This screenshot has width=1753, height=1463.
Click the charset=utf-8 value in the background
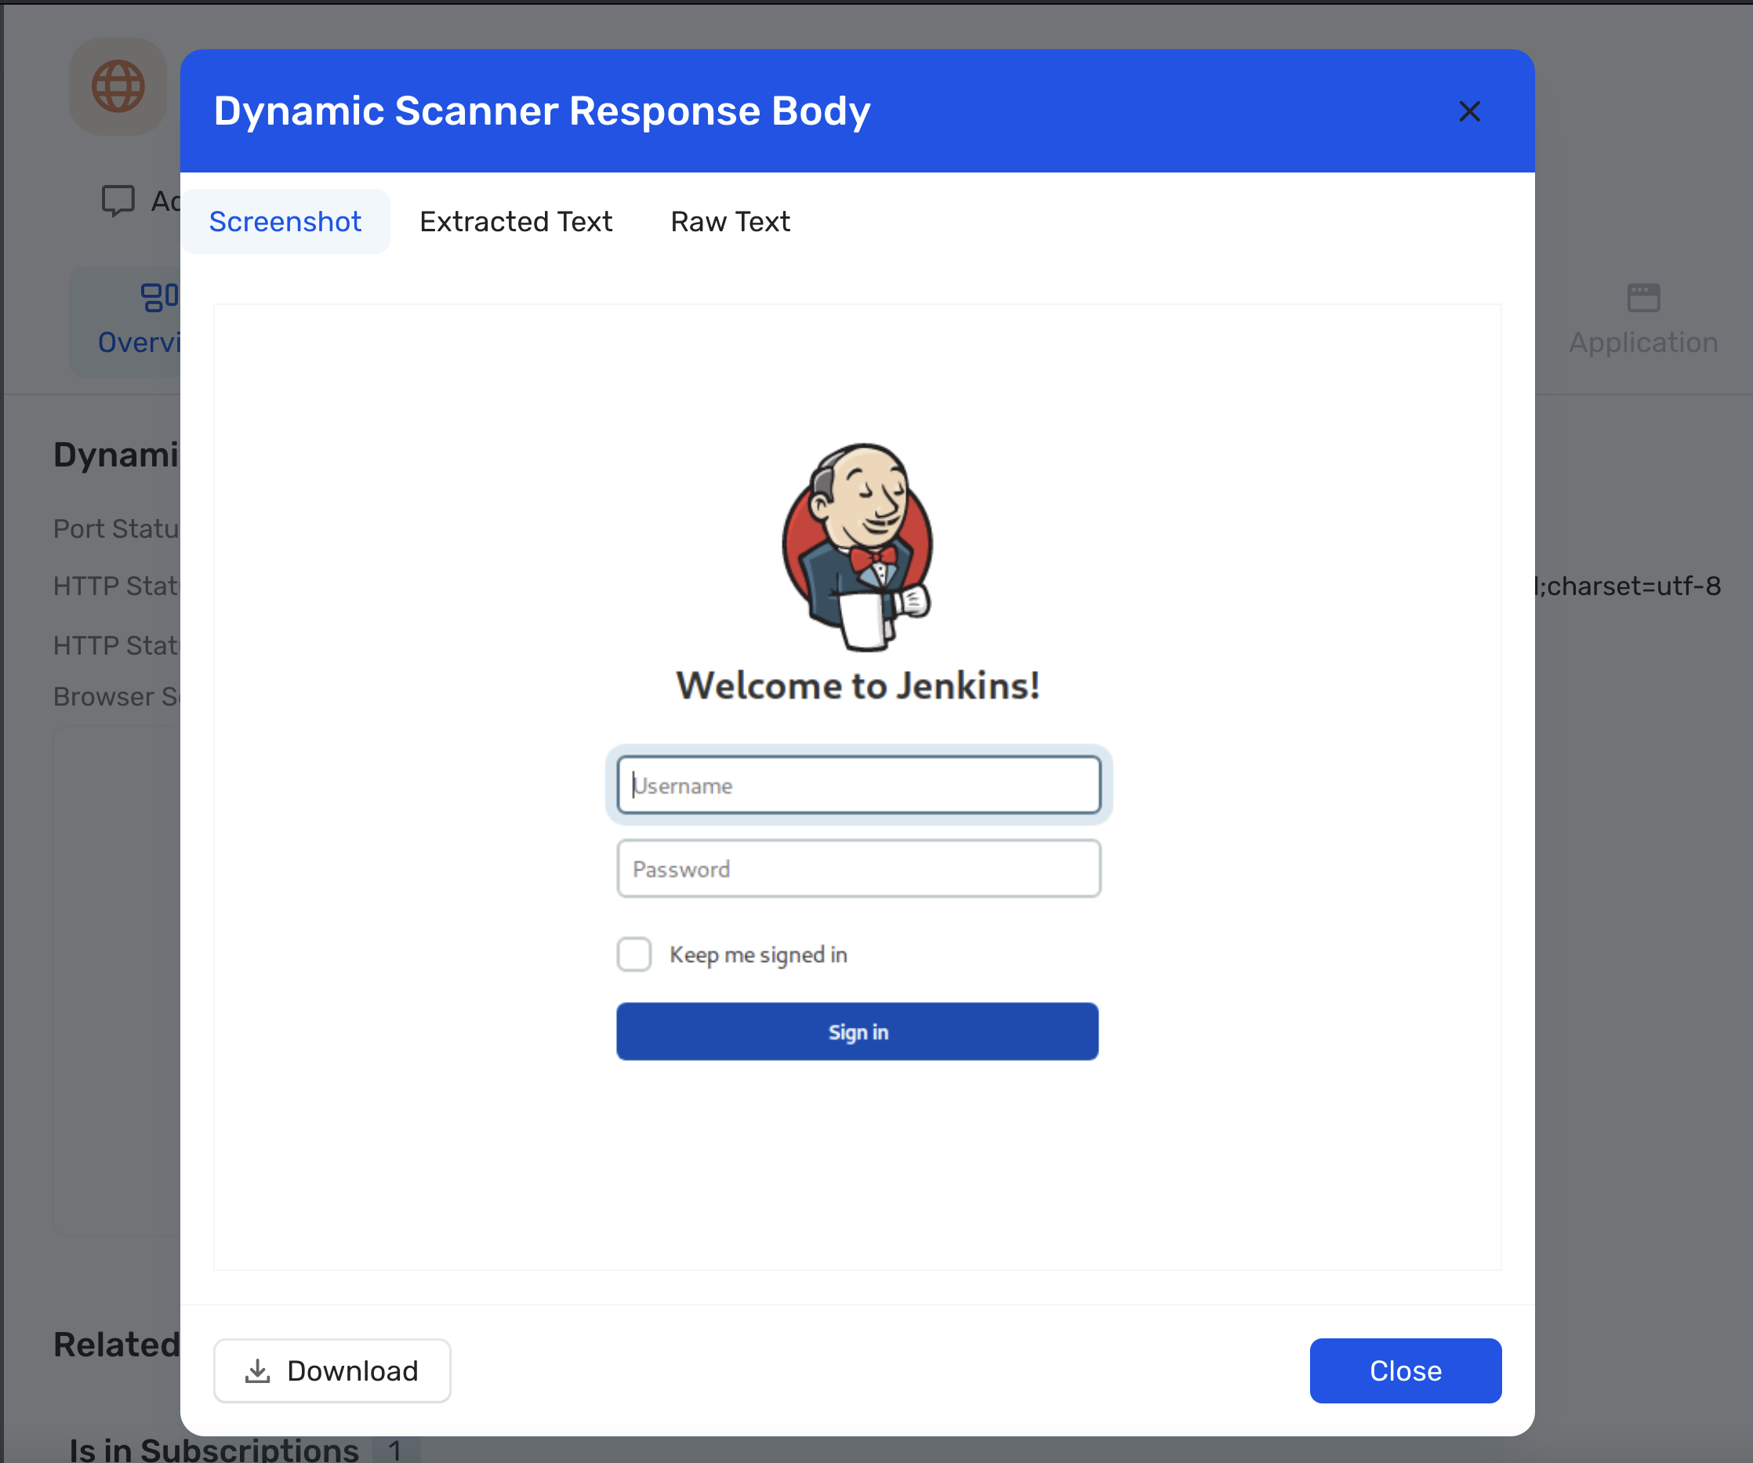coord(1628,586)
